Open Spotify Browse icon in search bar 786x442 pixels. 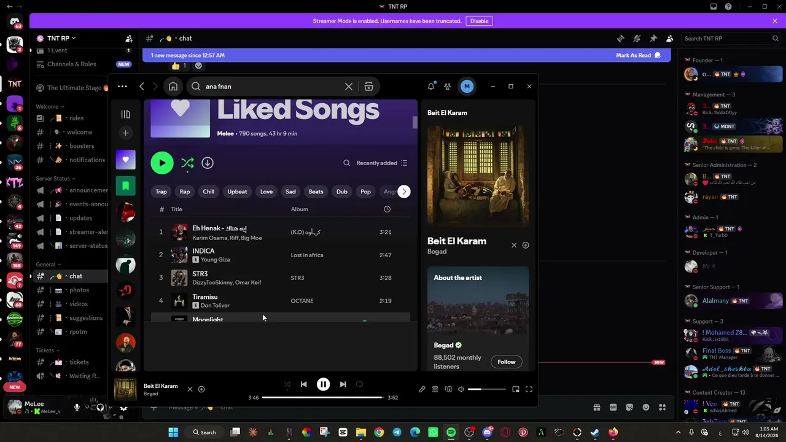(x=368, y=87)
